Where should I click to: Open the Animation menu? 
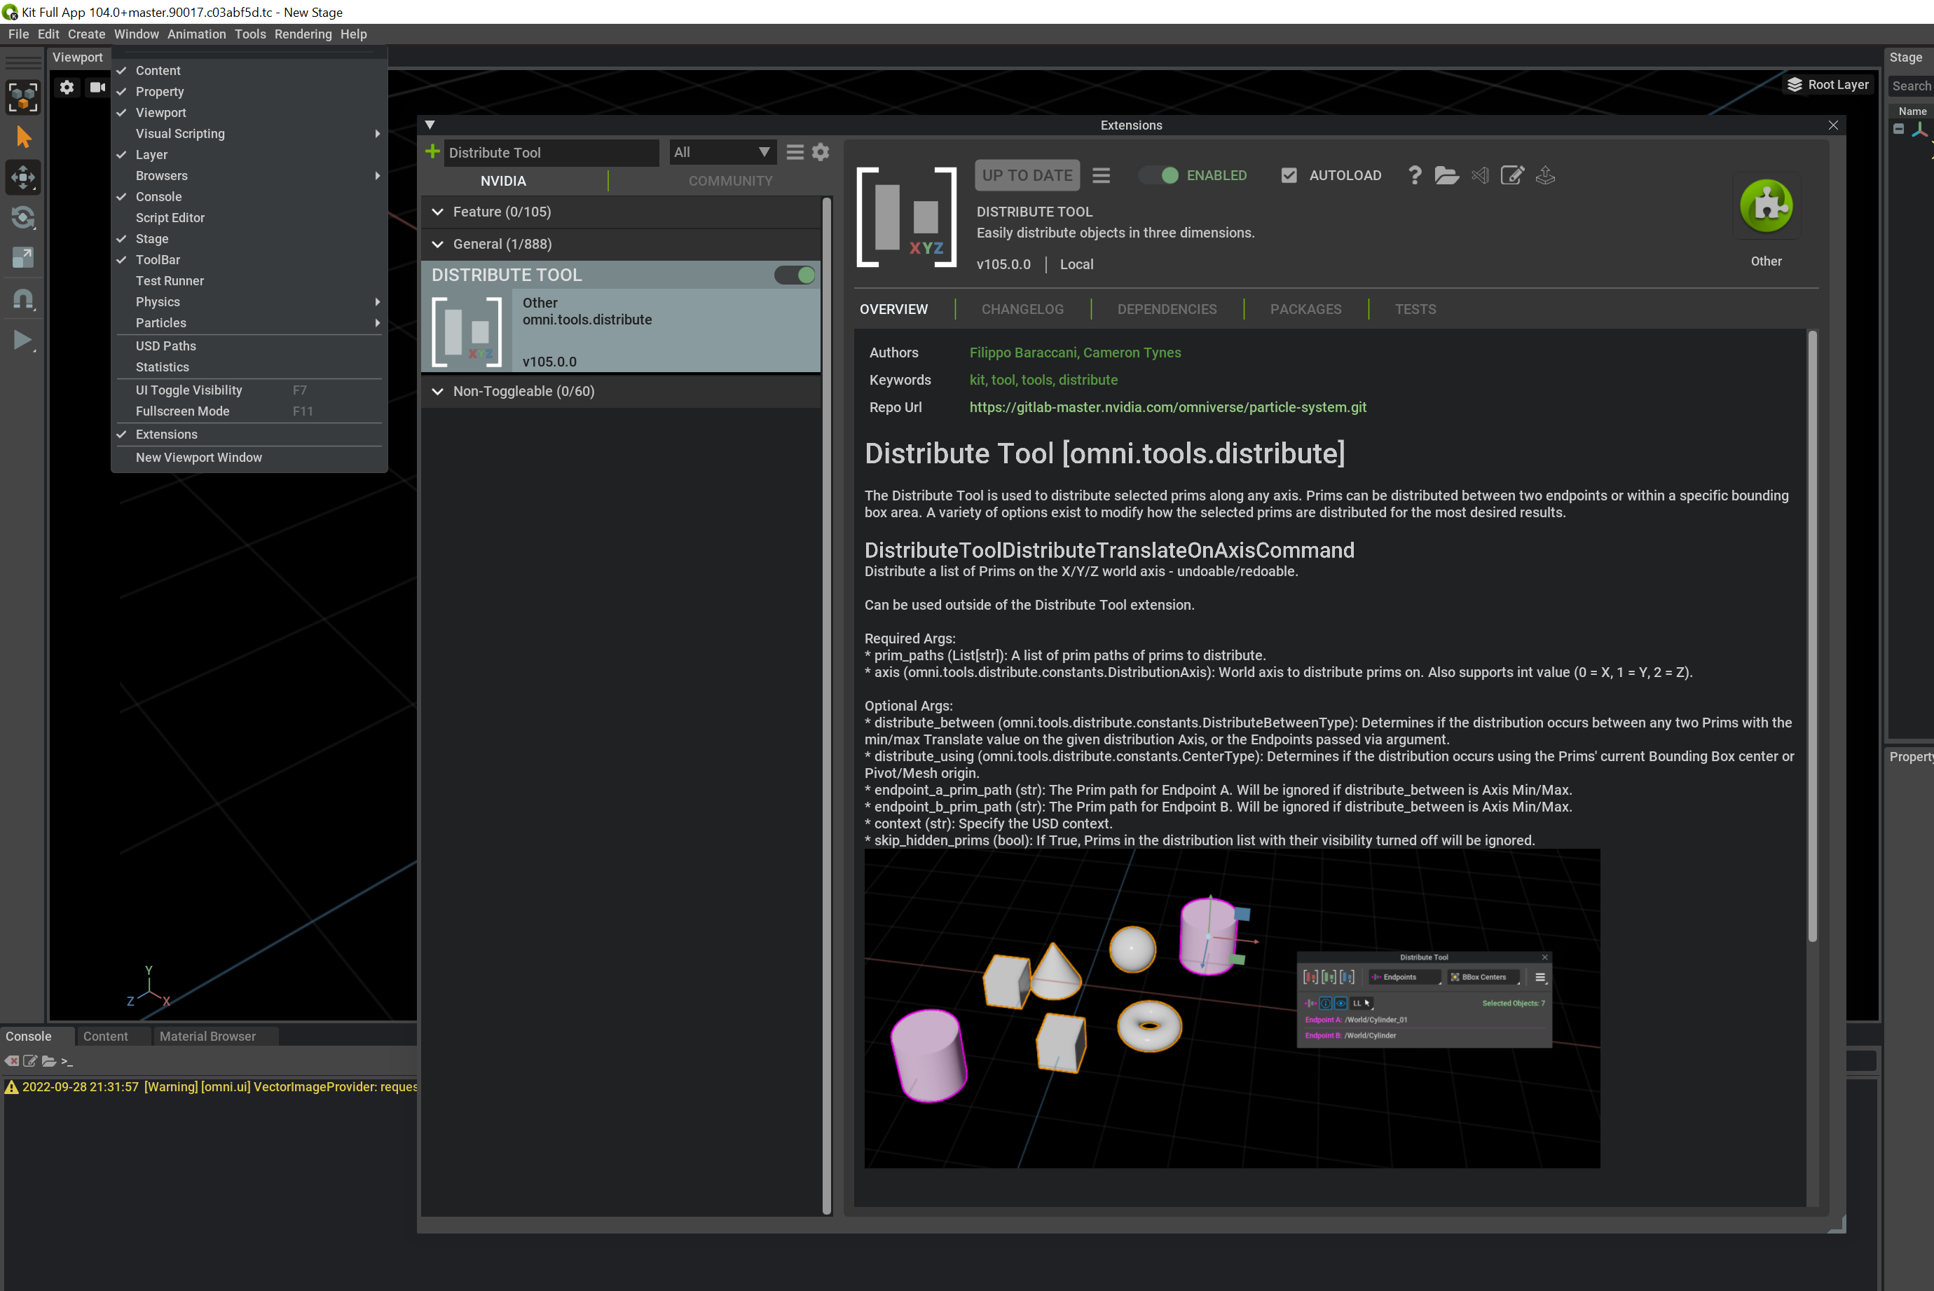[196, 34]
